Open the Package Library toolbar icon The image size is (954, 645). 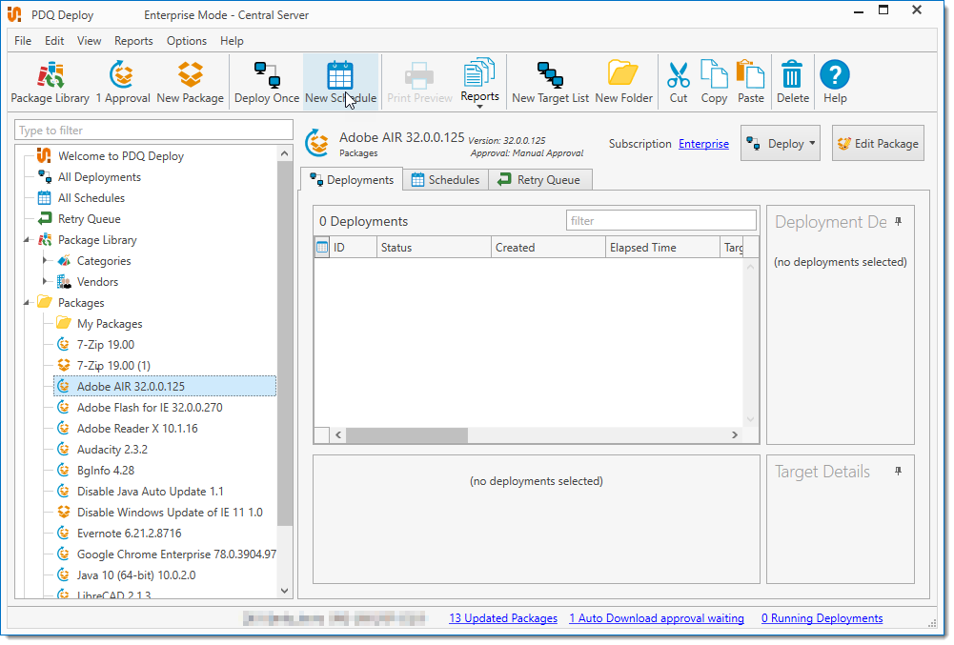coord(50,76)
